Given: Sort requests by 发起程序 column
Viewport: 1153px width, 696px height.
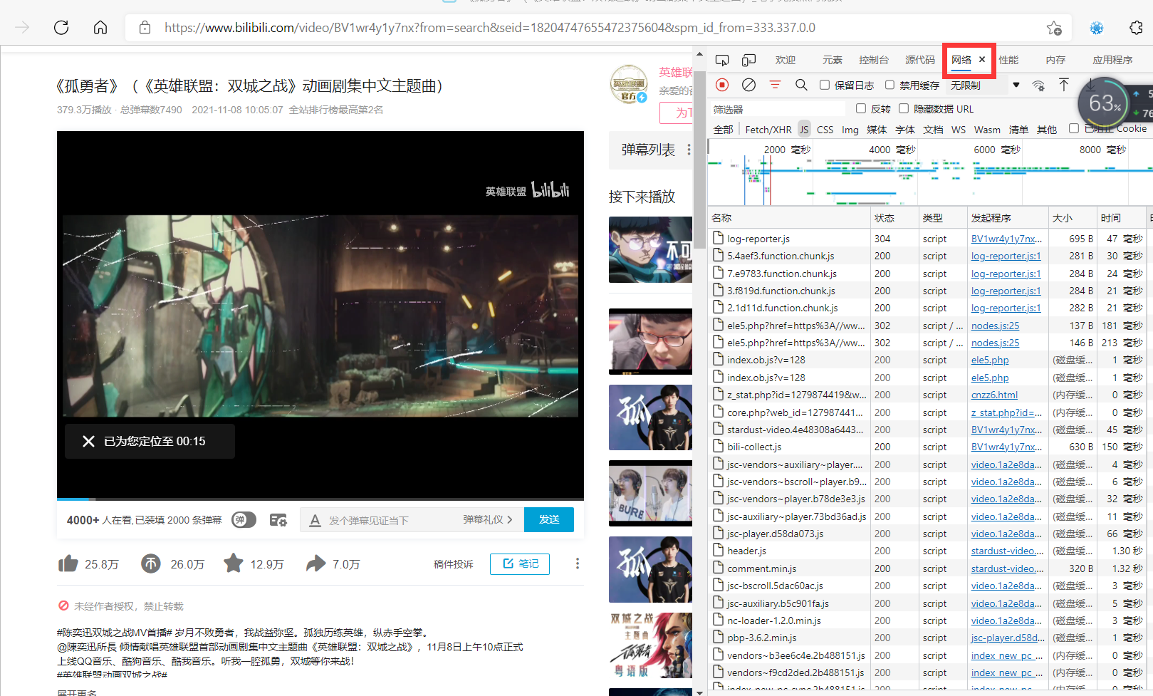Looking at the screenshot, I should point(1007,218).
